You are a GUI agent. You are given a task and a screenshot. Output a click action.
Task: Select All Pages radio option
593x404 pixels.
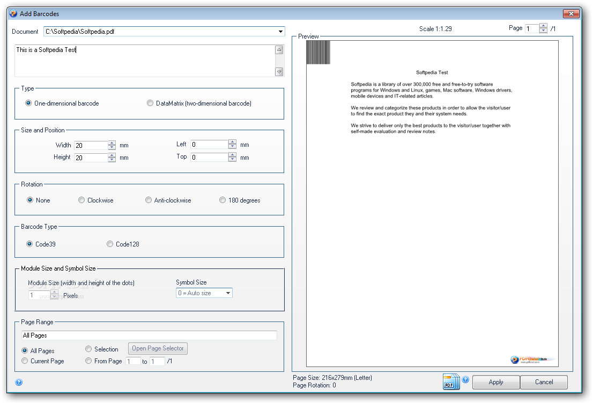point(25,350)
